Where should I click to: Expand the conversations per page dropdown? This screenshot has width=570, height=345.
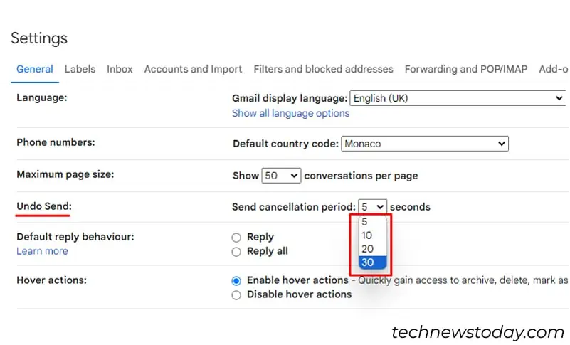[x=281, y=175]
